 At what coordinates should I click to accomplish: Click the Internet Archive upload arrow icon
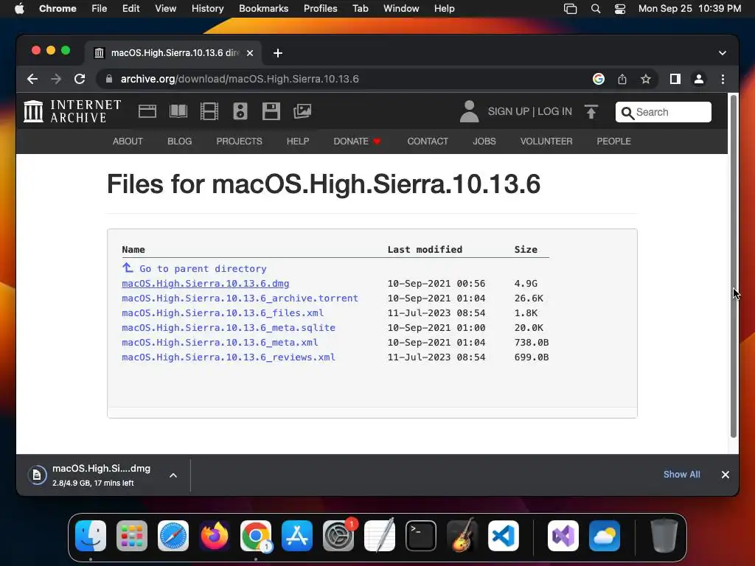[x=591, y=112]
